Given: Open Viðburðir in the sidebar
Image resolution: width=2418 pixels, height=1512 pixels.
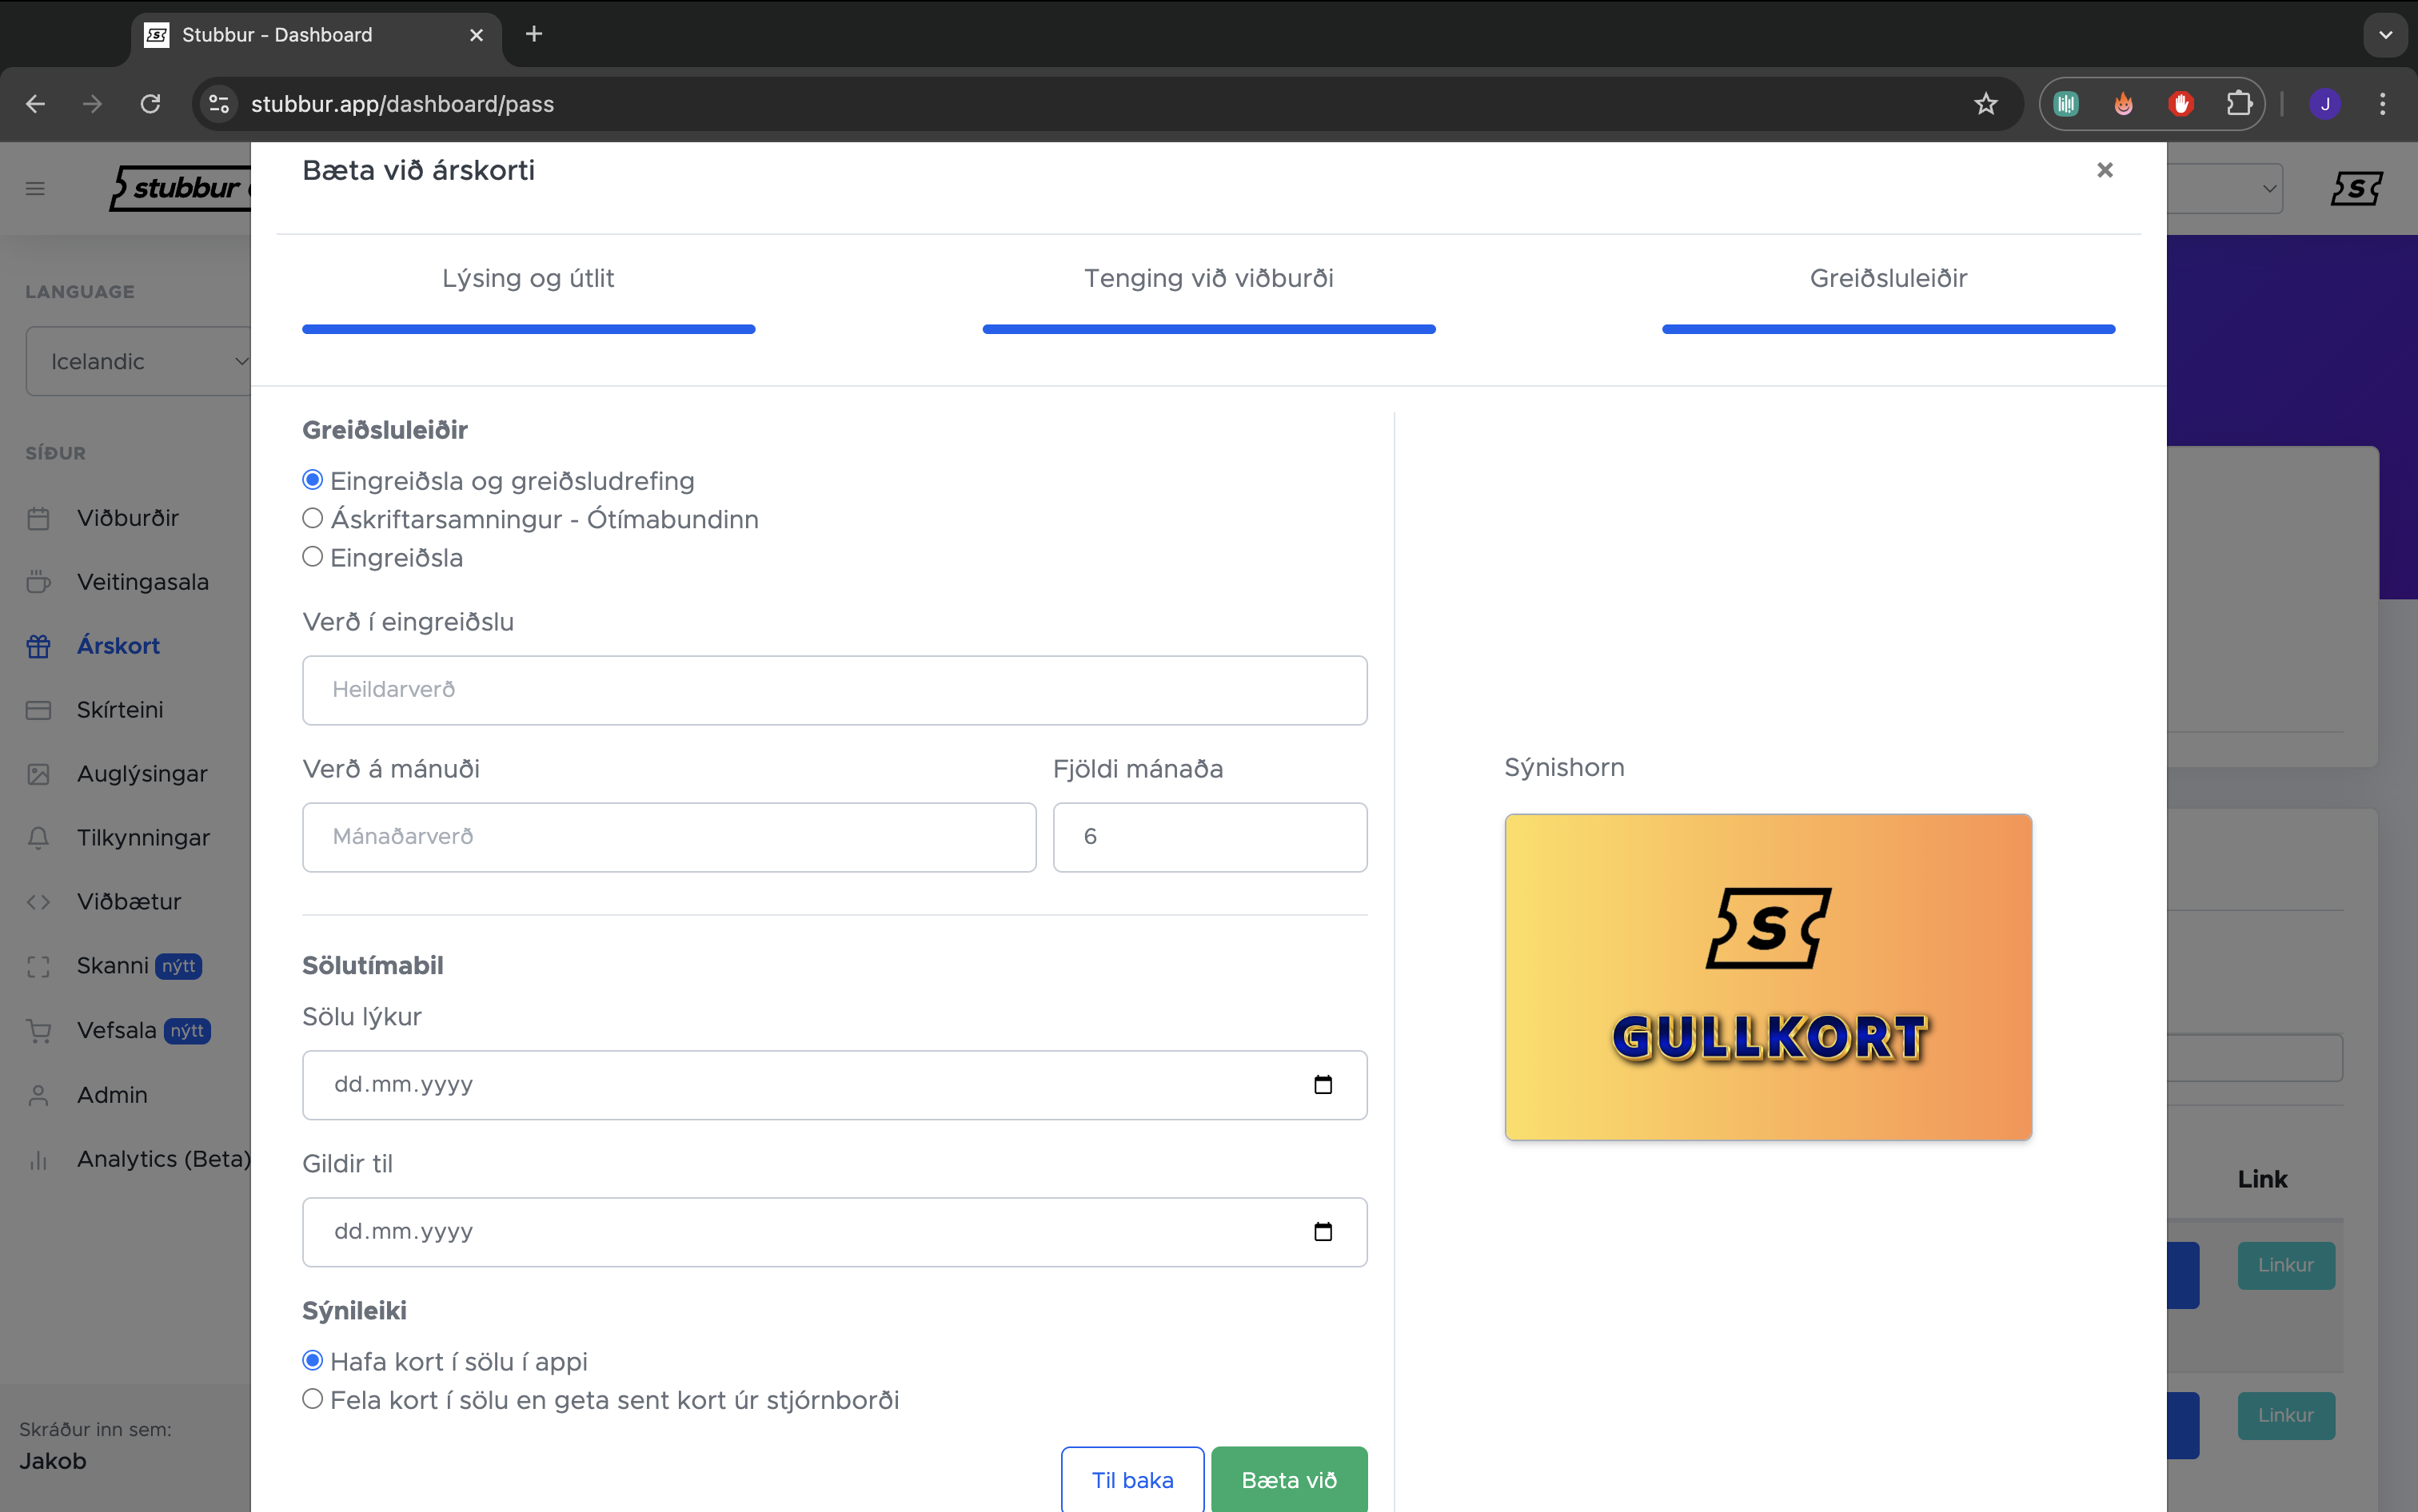Looking at the screenshot, I should tap(127, 518).
